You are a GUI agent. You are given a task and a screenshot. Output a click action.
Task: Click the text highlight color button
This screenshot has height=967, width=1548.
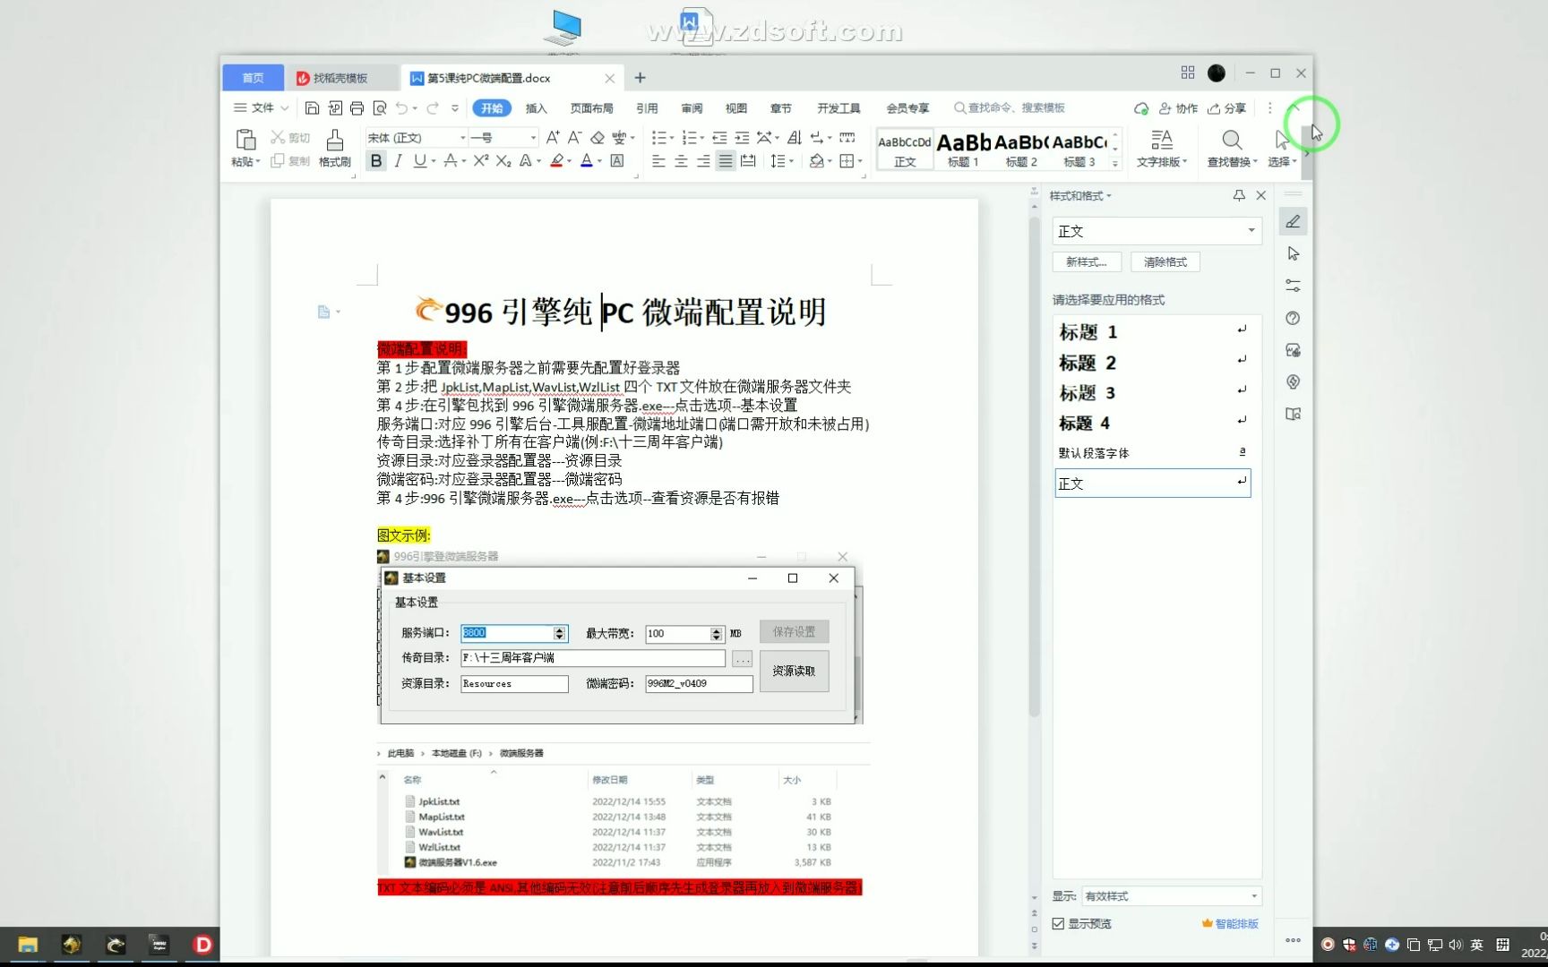556,161
